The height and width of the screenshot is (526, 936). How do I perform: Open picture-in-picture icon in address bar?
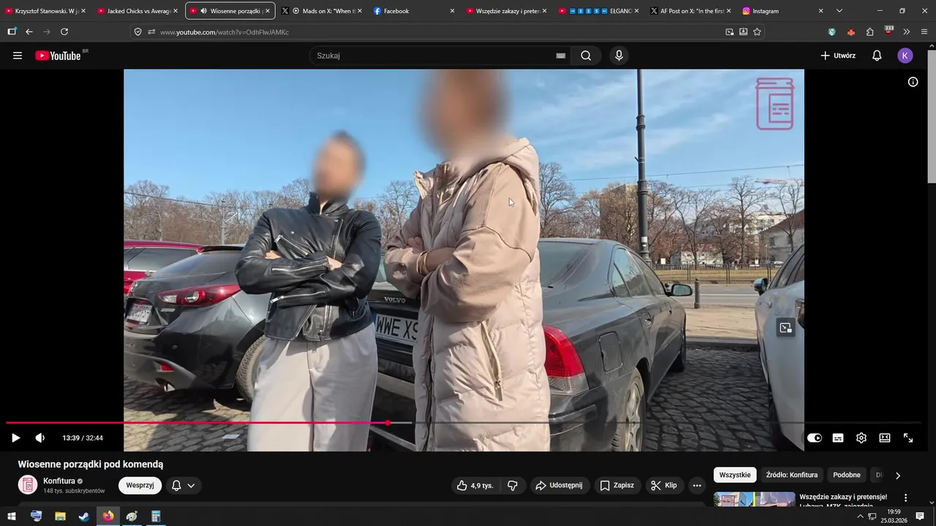click(729, 31)
